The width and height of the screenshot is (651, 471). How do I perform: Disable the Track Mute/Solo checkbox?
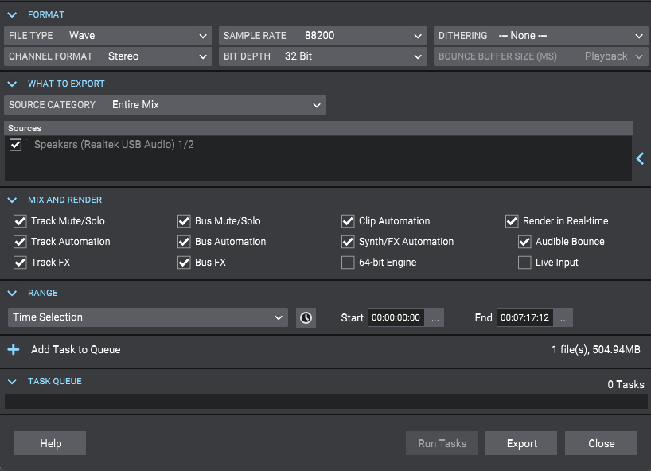20,221
